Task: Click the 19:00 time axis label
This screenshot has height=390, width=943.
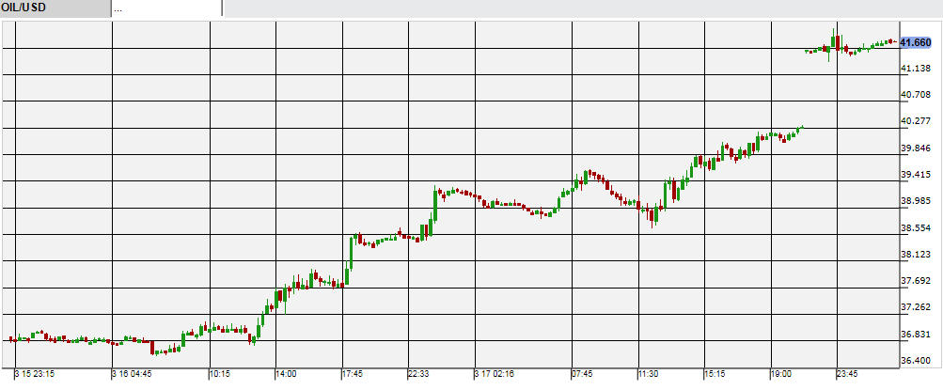Action: coord(781,374)
